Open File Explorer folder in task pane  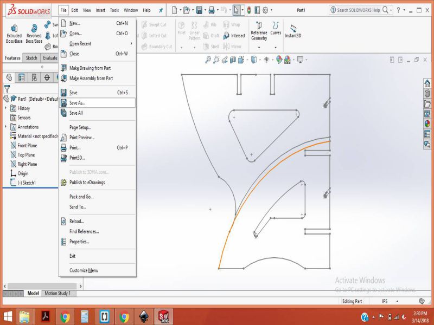tap(427, 103)
